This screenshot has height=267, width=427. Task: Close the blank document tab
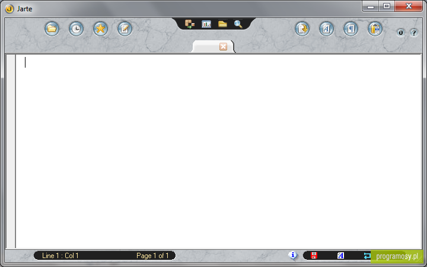pyautogui.click(x=223, y=47)
